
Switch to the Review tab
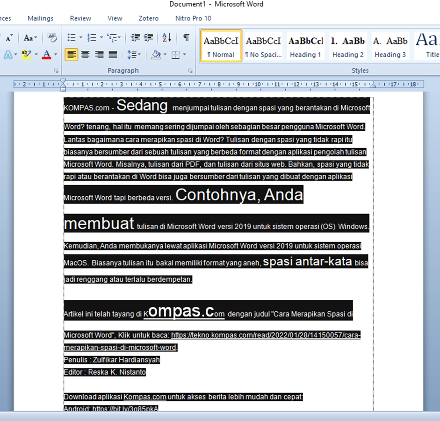pos(80,18)
